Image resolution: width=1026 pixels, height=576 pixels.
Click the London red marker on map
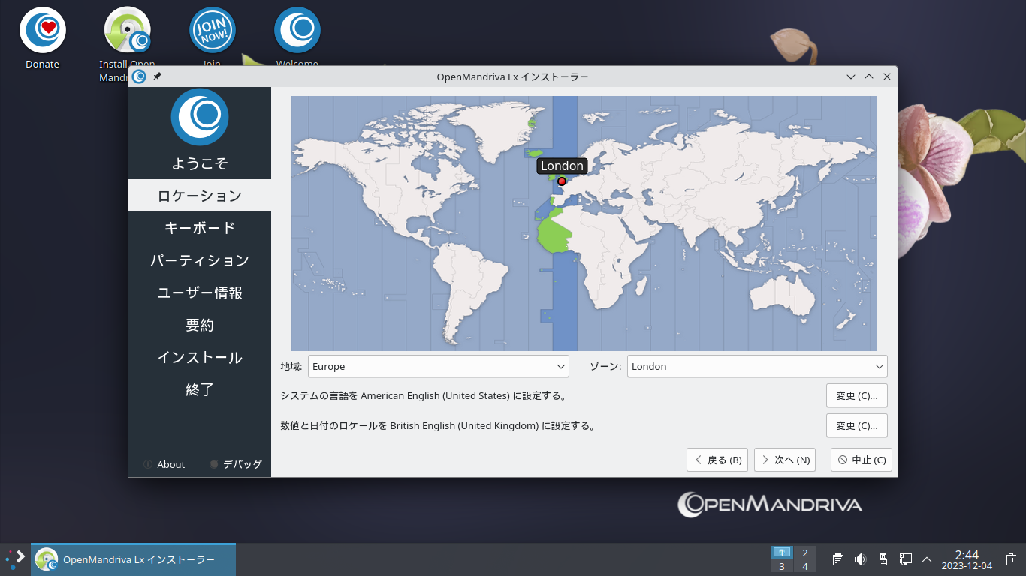pos(561,181)
